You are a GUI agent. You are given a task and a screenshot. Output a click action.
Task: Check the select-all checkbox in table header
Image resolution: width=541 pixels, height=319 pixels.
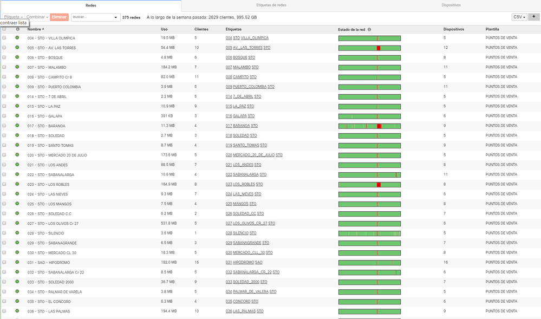(x=4, y=29)
